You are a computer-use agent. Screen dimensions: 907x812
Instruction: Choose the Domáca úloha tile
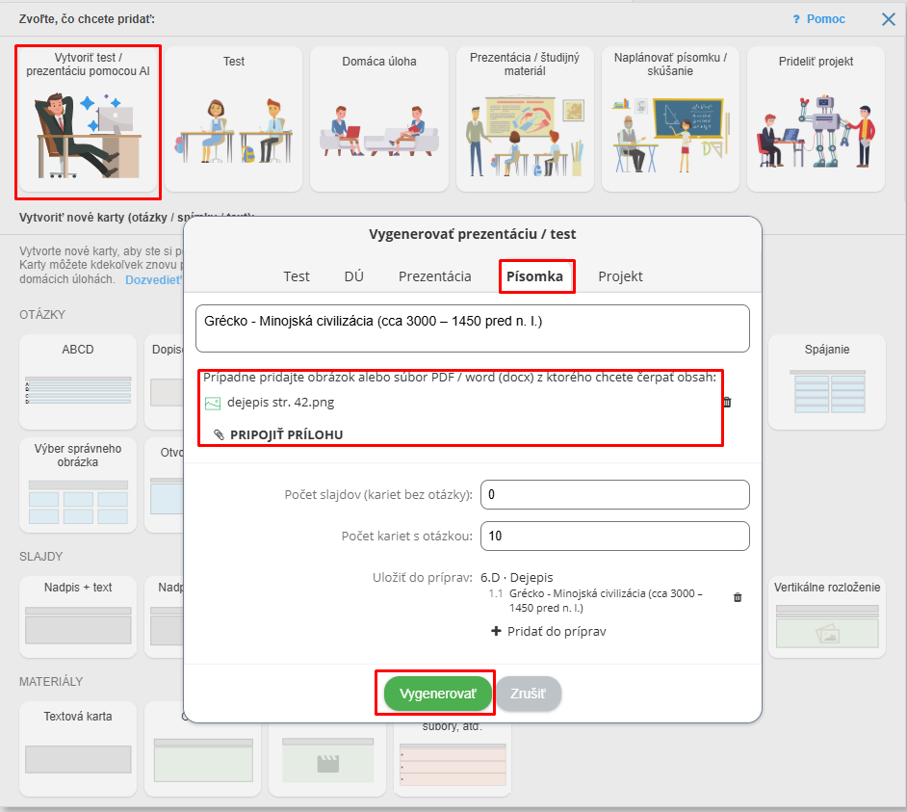pos(379,119)
